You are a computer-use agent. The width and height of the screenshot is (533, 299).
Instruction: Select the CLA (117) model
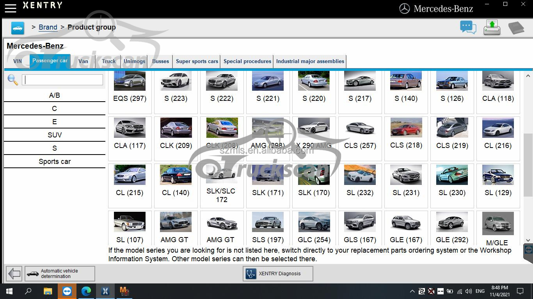coord(130,139)
